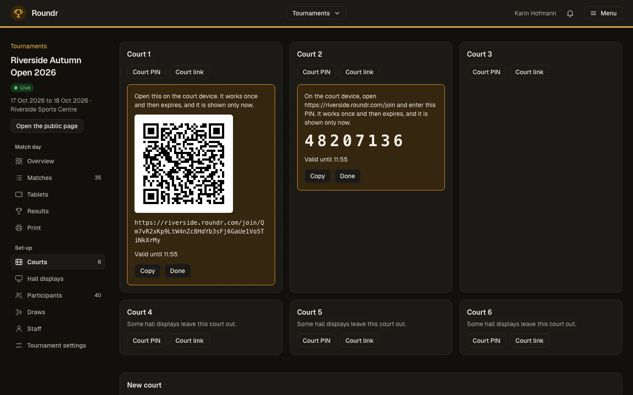The width and height of the screenshot is (633, 395).
Task: Click the Riverside Autumn Open 2026 title
Action: (46, 66)
